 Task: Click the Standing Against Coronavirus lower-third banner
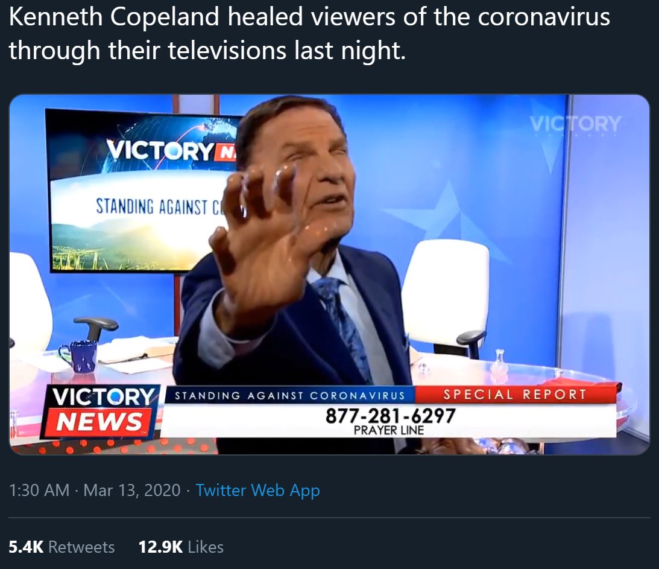[289, 395]
